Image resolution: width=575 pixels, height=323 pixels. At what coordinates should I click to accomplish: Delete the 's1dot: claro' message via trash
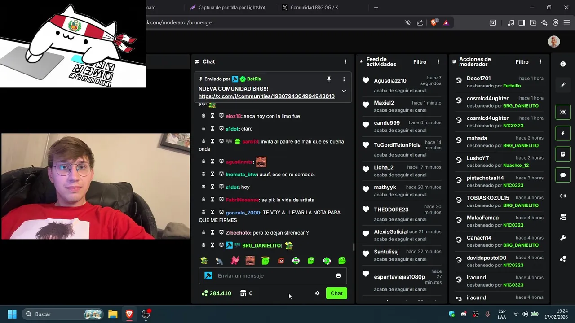click(x=203, y=128)
